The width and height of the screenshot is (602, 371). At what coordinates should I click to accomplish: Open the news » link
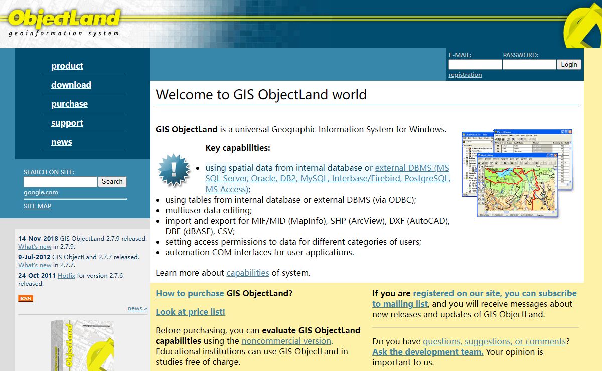tap(137, 308)
